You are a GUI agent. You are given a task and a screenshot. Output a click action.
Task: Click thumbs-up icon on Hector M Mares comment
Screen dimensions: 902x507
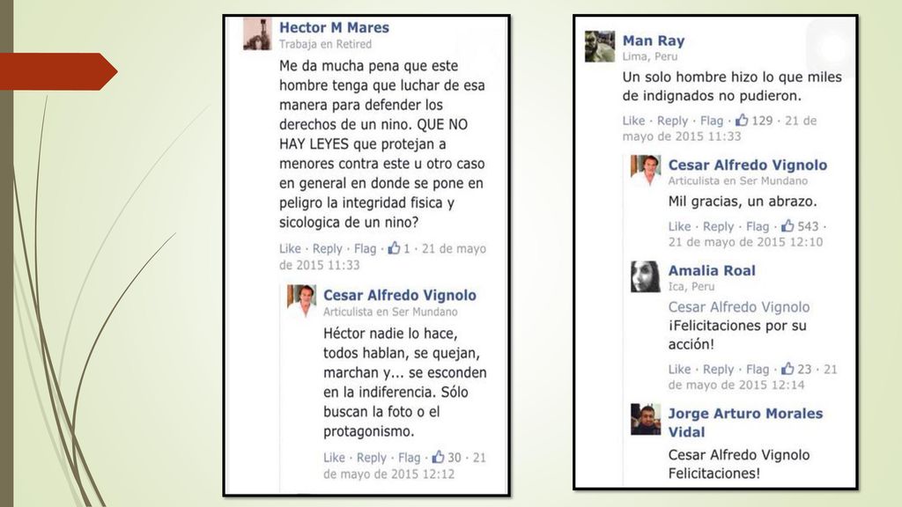394,248
